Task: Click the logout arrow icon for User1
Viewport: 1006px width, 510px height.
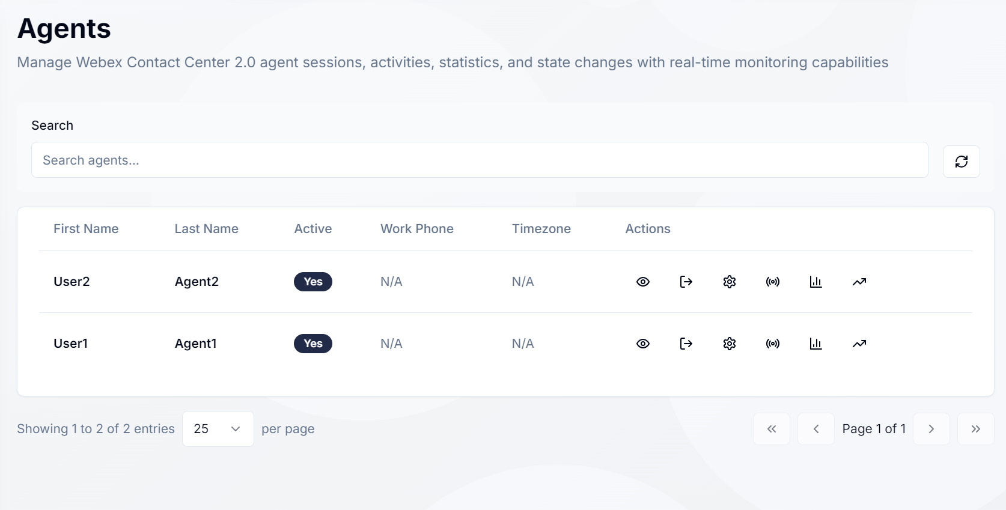Action: (686, 344)
